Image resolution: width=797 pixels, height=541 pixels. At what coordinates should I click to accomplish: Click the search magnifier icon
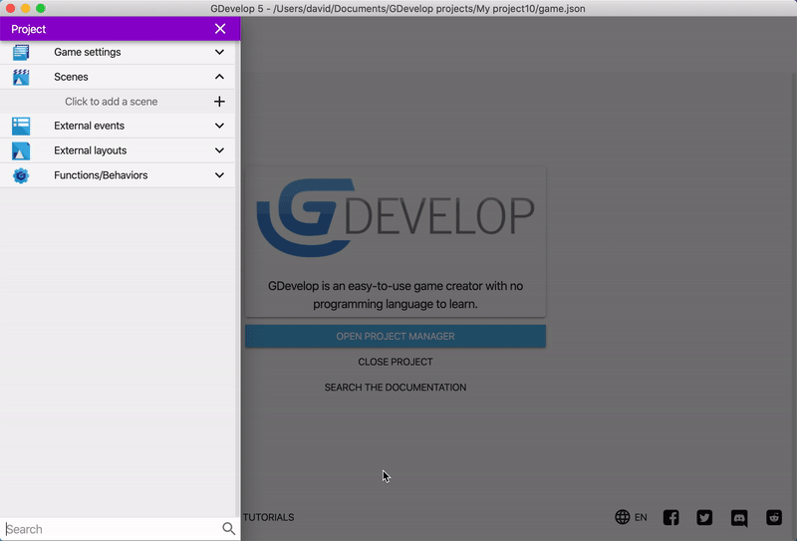(228, 529)
